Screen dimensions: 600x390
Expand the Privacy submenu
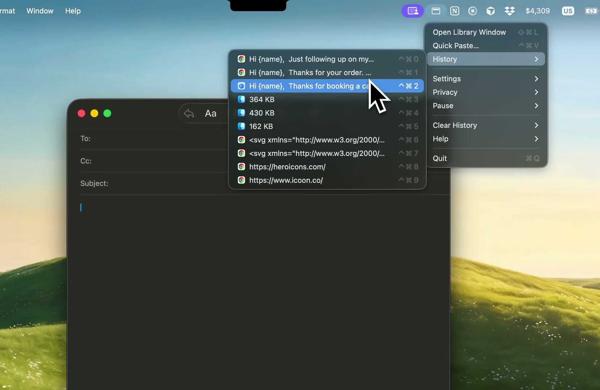(x=486, y=92)
